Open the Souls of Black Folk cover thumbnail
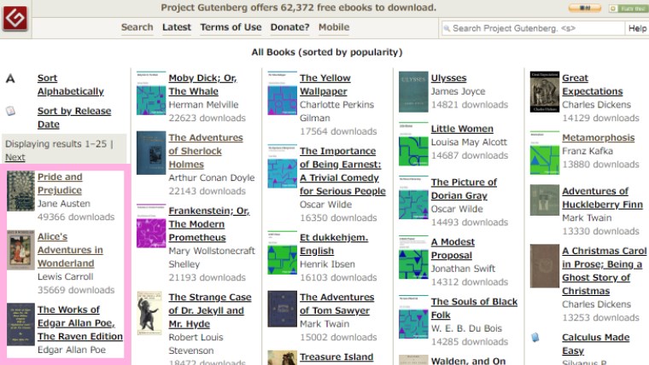 tap(413, 317)
